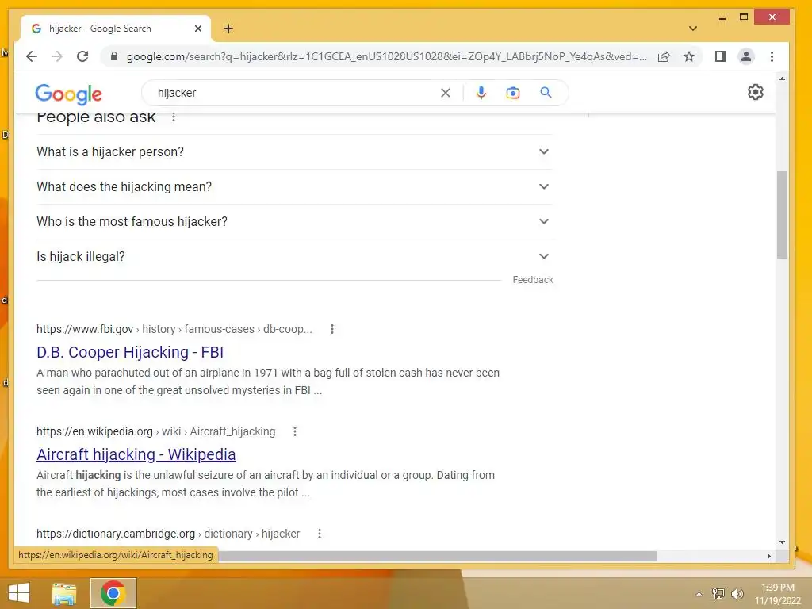Viewport: 812px width, 609px height.
Task: Click the horizontal scrollbar thumb
Action: pyautogui.click(x=437, y=556)
